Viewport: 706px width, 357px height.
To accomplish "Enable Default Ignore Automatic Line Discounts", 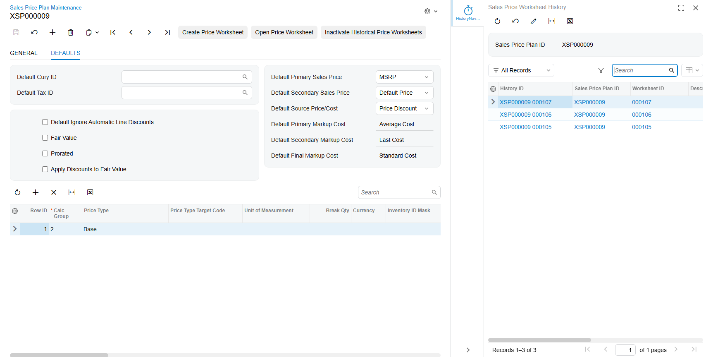I will [x=45, y=122].
